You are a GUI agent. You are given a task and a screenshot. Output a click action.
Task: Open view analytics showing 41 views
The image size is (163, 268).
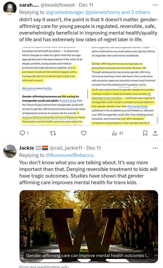coord(118,133)
